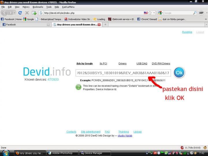This screenshot has width=208, height=156.
Task: Open the studio Viplab link
Action: point(125,135)
